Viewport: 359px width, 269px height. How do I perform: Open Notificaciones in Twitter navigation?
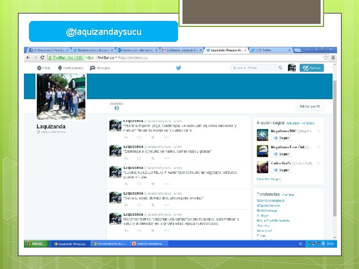[70, 68]
